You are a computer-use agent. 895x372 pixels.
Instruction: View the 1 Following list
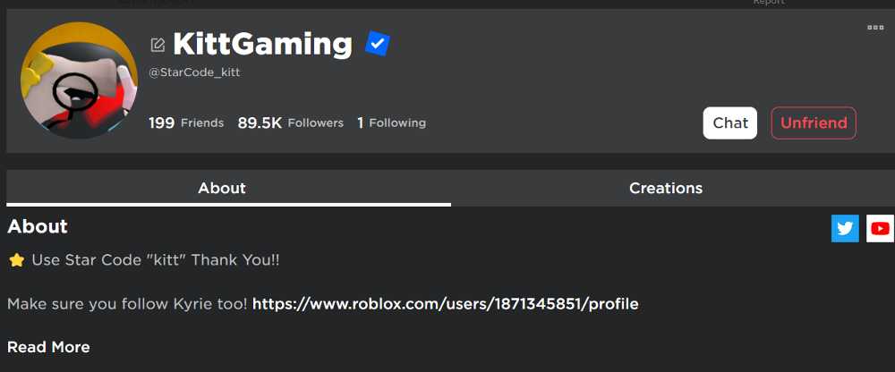391,123
